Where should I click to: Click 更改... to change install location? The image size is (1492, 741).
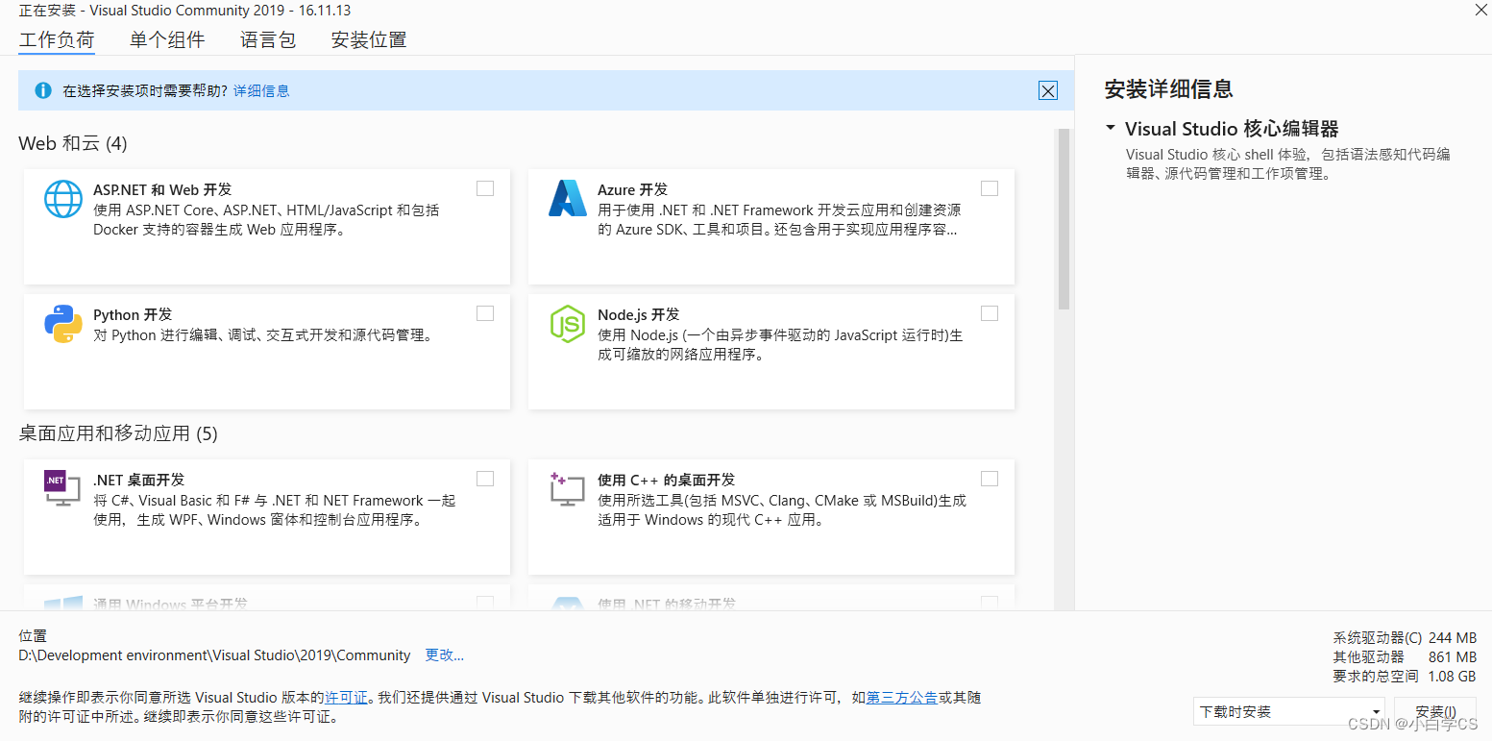[445, 655]
